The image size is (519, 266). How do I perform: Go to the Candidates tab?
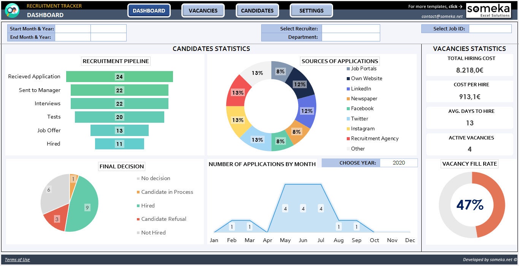[x=257, y=11]
